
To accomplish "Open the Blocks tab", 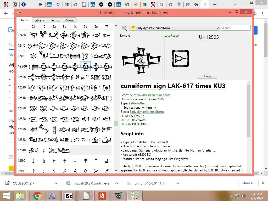I will pos(24,20).
